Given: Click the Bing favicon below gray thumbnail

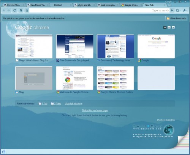Looking at the screenshot, I should pos(17,92).
